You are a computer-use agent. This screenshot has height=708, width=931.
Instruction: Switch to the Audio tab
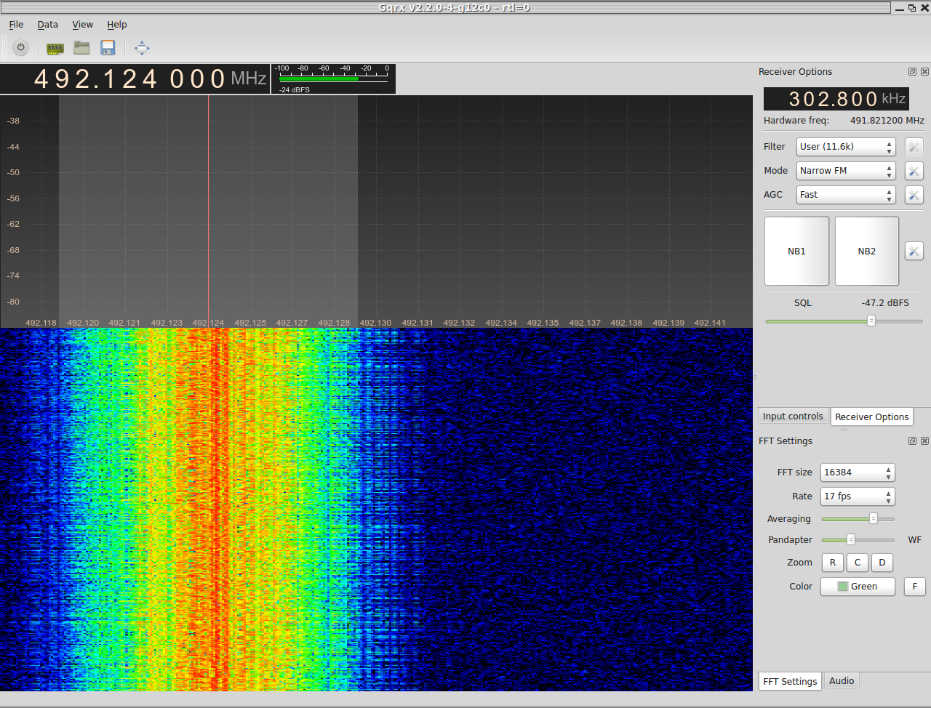pyautogui.click(x=842, y=681)
